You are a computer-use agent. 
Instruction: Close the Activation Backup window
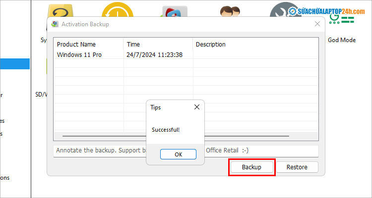pyautogui.click(x=317, y=24)
